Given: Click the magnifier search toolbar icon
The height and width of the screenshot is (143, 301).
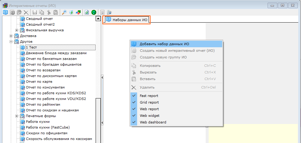Looking at the screenshot, I should click(x=64, y=12).
